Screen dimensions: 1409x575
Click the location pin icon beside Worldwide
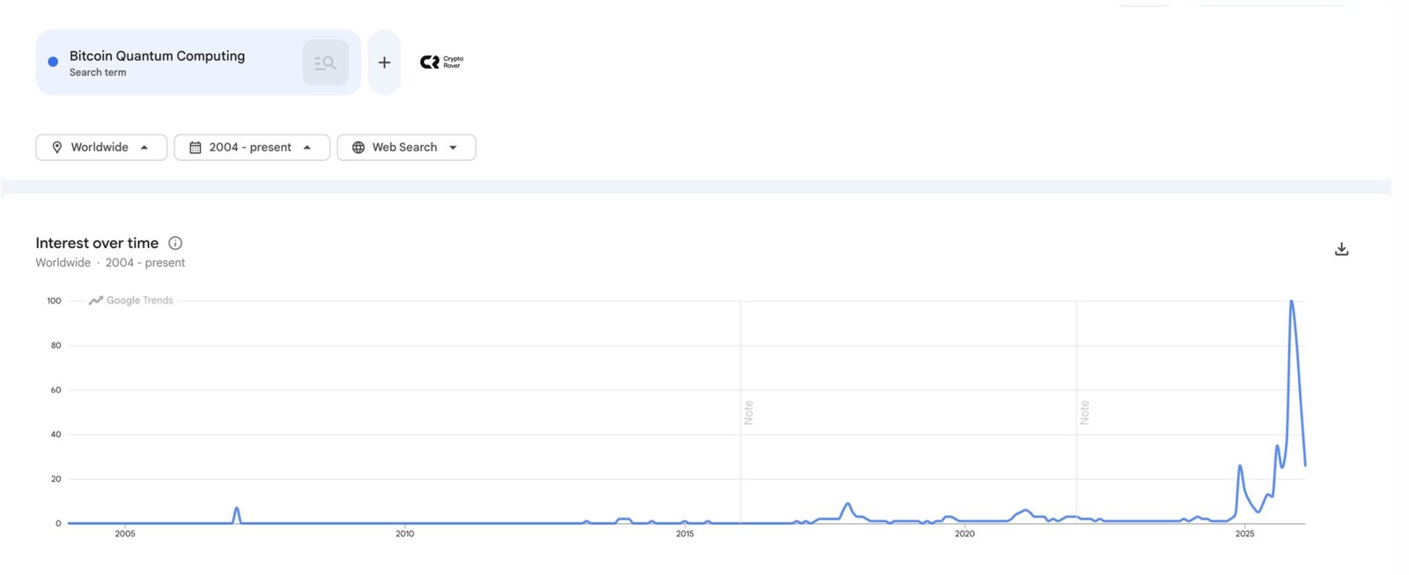(57, 148)
